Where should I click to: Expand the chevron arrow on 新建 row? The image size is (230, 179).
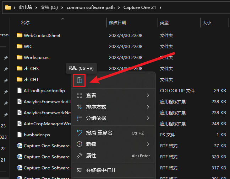148,144
